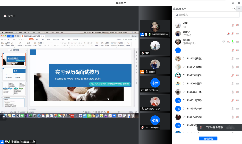Close the 成员 members panel
This screenshot has width=242, height=144.
pyautogui.click(x=235, y=9)
